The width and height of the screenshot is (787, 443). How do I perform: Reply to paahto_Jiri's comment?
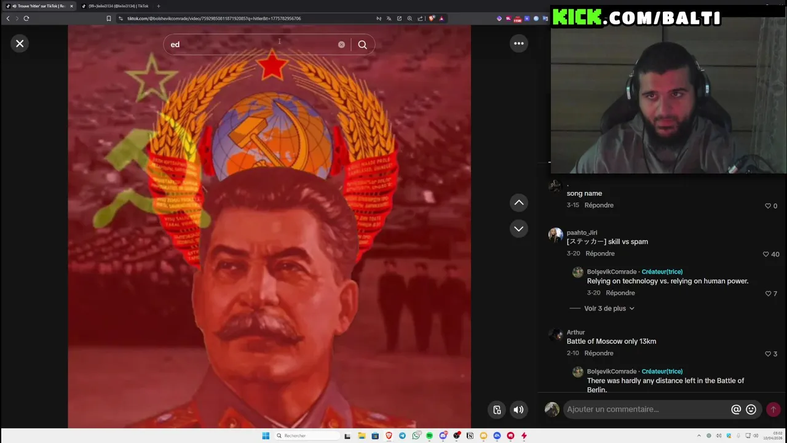click(600, 253)
